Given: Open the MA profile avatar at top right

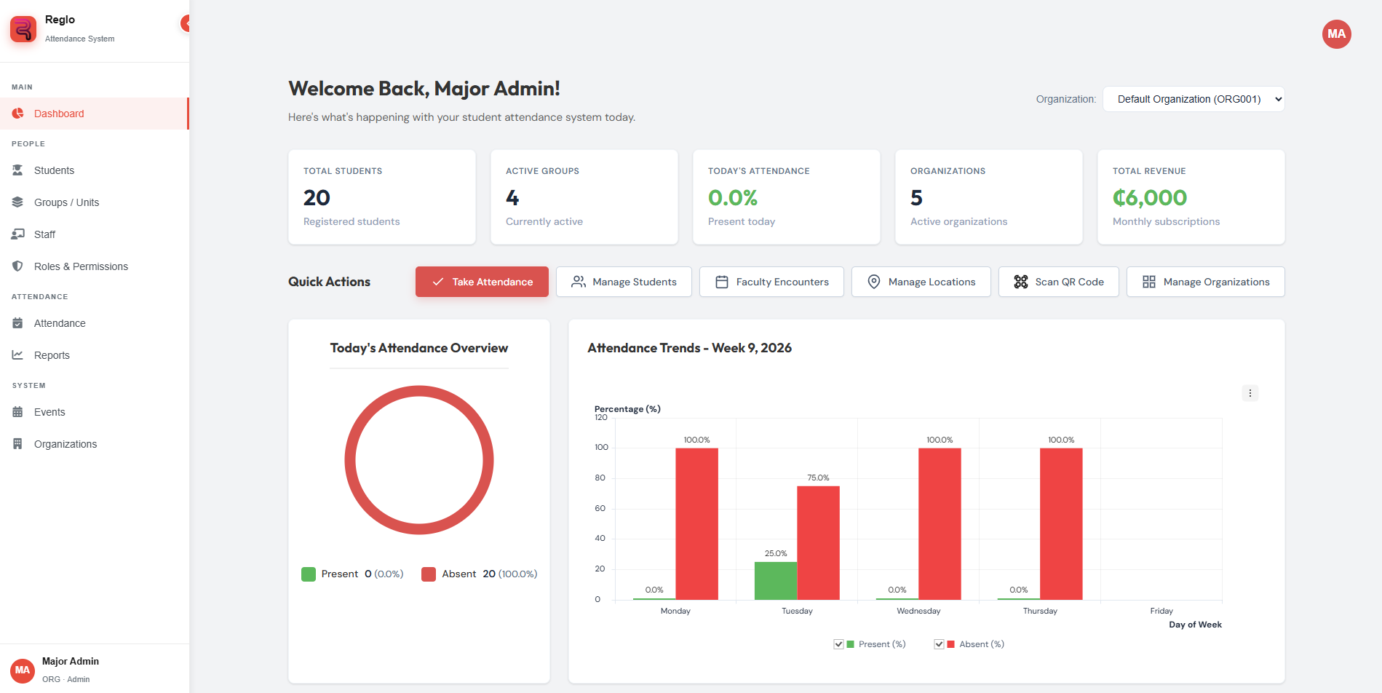Looking at the screenshot, I should [x=1336, y=34].
